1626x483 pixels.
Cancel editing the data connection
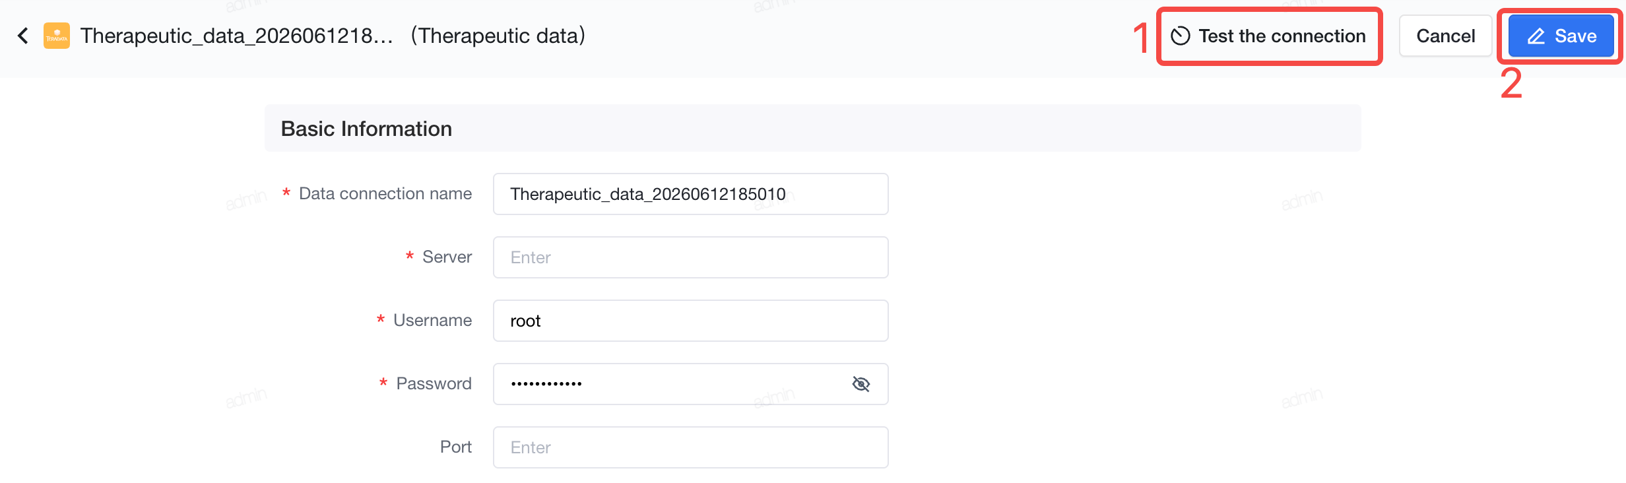(1445, 36)
